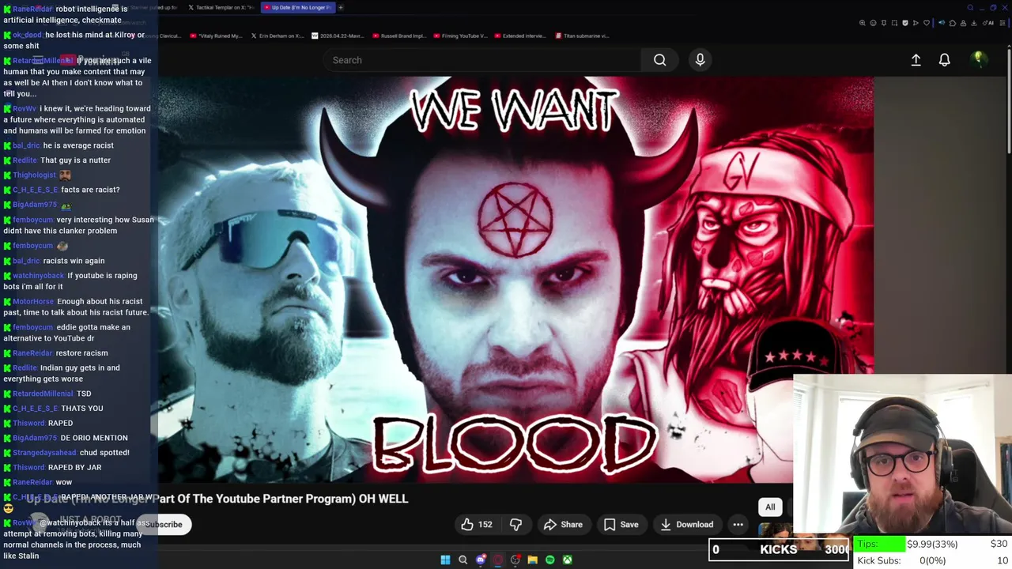Viewport: 1012px width, 569px height.
Task: Open the Titan submarine vi bookmark
Action: pyautogui.click(x=583, y=36)
